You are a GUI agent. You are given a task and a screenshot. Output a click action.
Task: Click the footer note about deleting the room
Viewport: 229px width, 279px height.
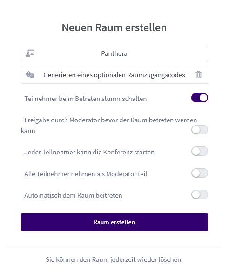click(x=114, y=259)
